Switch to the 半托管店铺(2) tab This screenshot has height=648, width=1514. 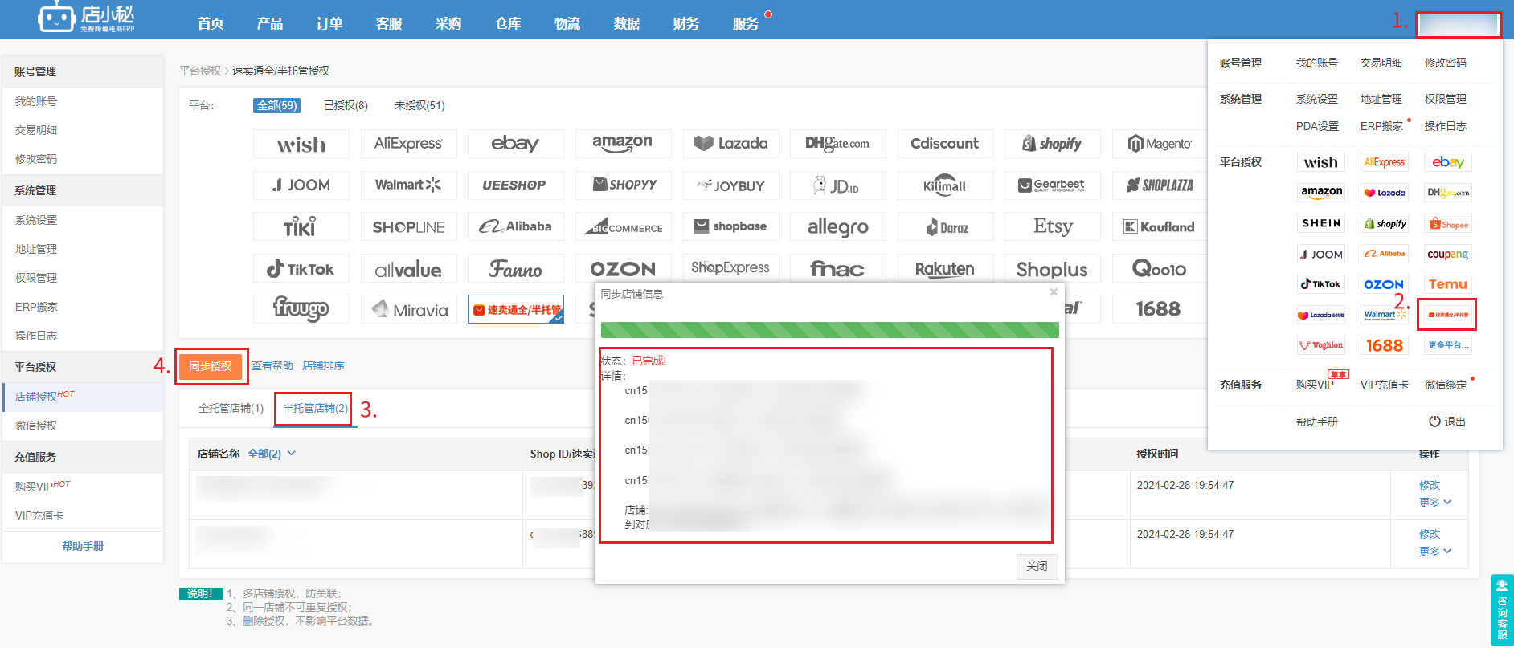(x=315, y=409)
